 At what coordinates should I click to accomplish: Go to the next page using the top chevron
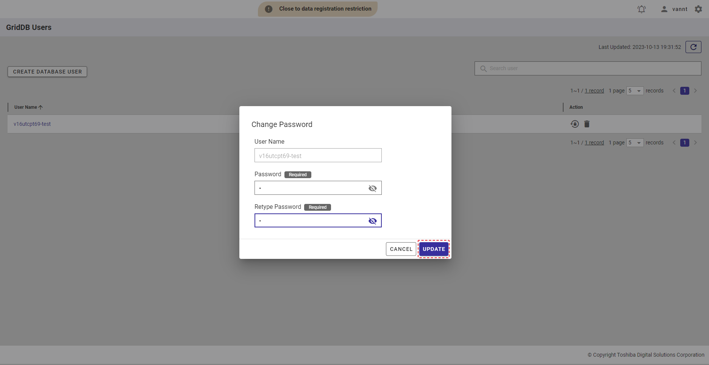pyautogui.click(x=695, y=91)
